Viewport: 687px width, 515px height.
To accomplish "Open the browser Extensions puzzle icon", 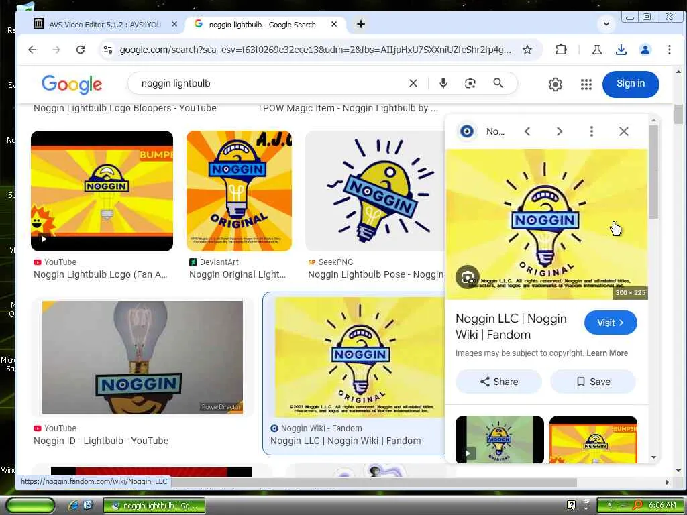I will 561,50.
